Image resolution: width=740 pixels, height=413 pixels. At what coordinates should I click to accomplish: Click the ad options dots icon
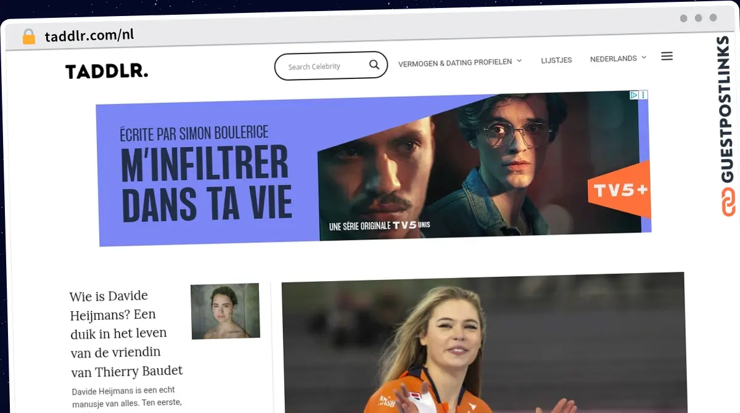click(644, 95)
